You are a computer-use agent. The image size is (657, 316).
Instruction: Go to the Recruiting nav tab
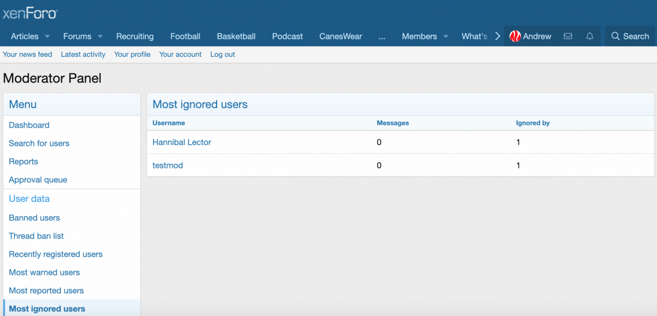(134, 36)
